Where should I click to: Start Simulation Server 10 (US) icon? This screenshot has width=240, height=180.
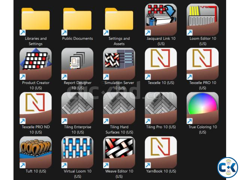click(x=119, y=64)
